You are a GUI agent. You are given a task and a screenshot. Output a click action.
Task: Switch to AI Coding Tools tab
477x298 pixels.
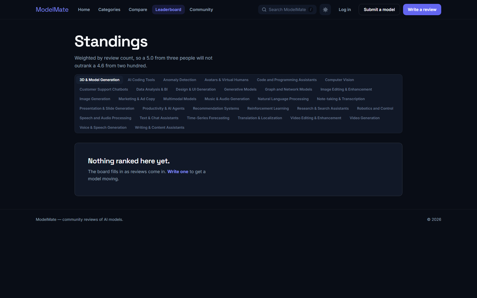point(141,80)
